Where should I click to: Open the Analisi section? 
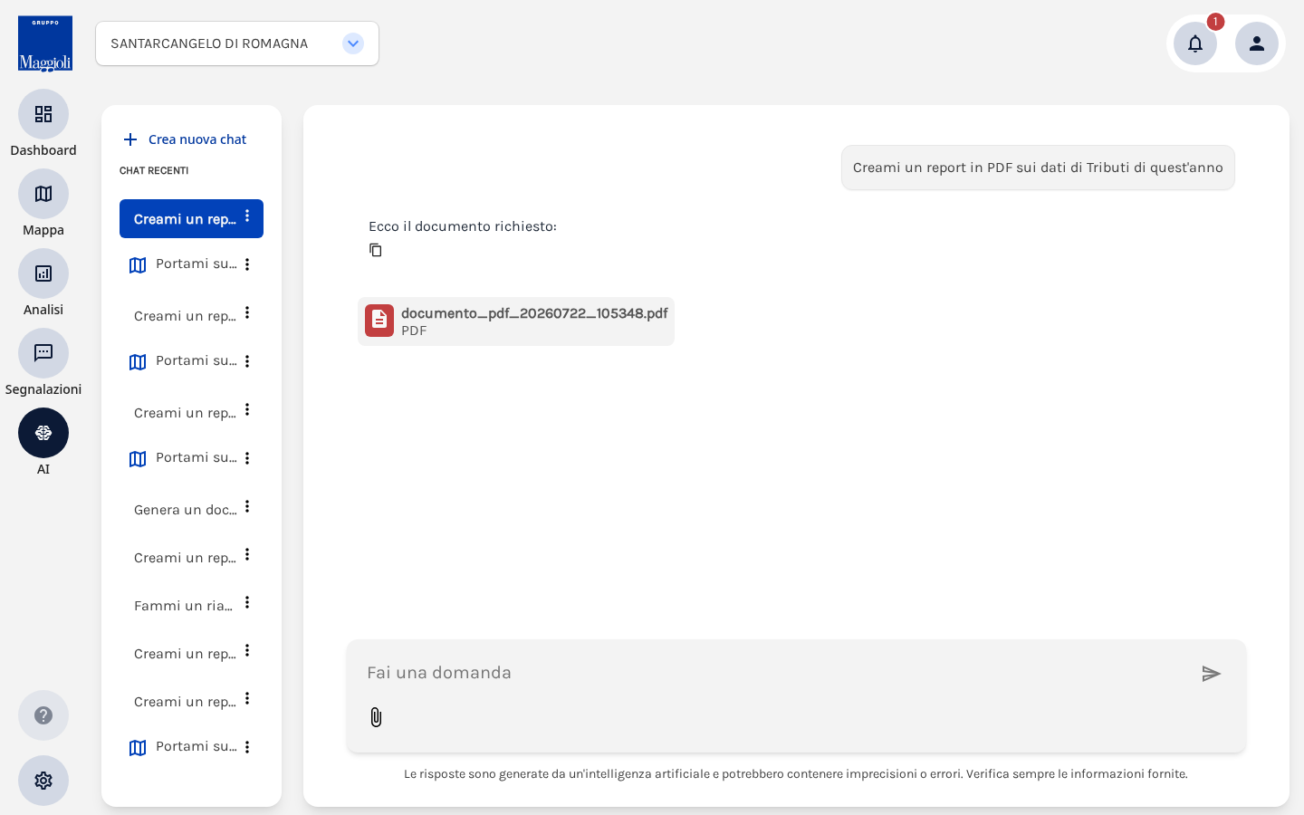click(43, 273)
